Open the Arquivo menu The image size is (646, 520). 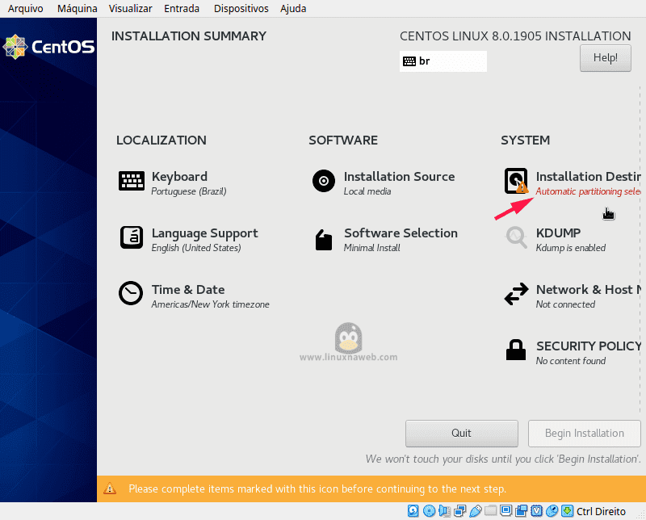tap(26, 9)
